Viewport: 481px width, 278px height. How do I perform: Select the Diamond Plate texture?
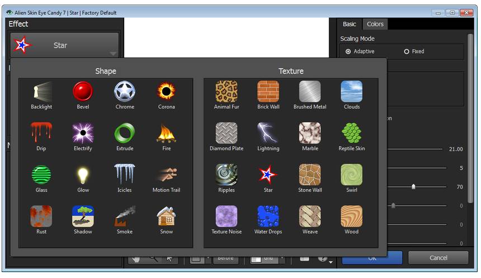[227, 137]
